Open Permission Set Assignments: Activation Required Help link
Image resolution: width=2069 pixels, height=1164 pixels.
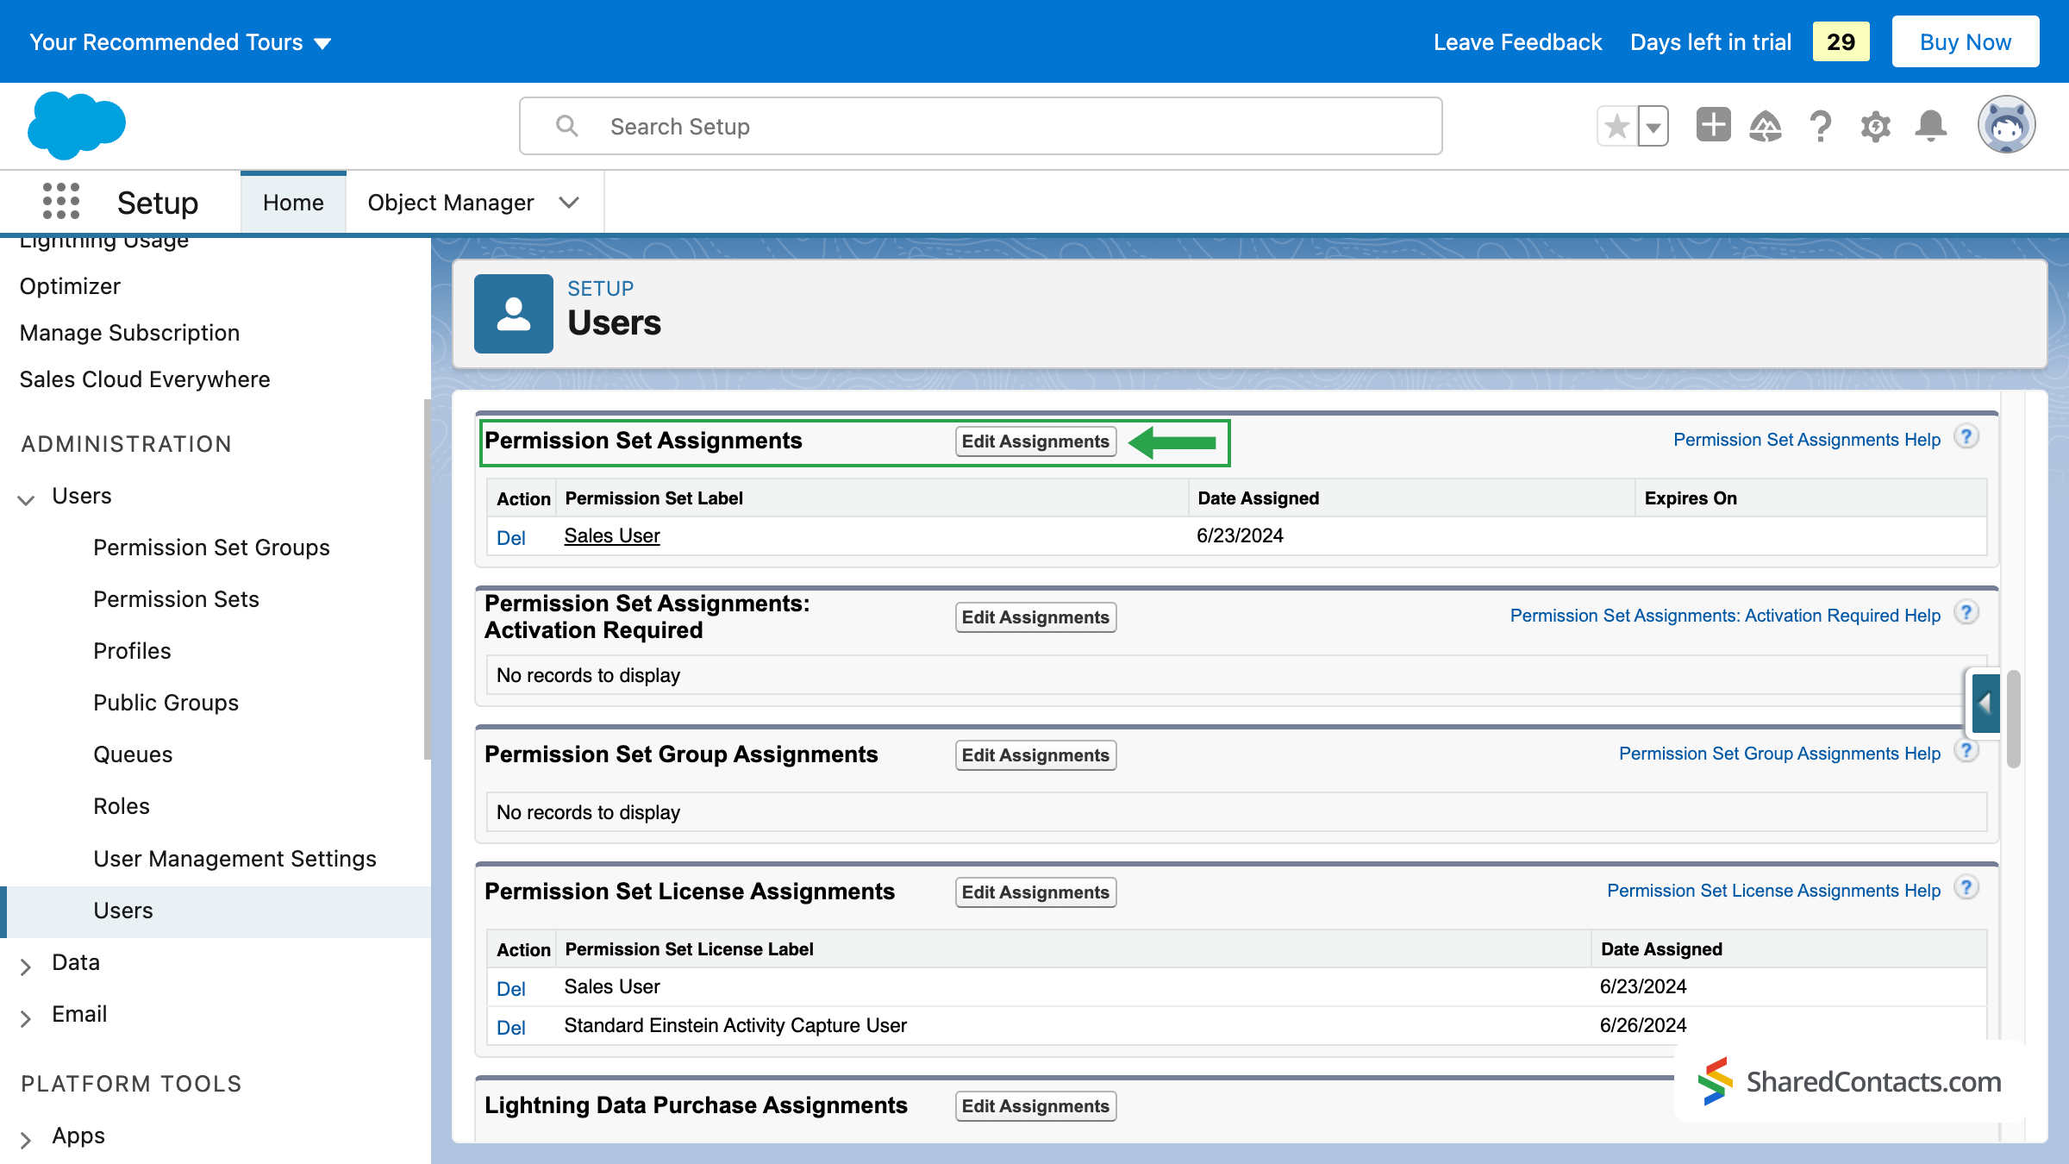(1725, 616)
